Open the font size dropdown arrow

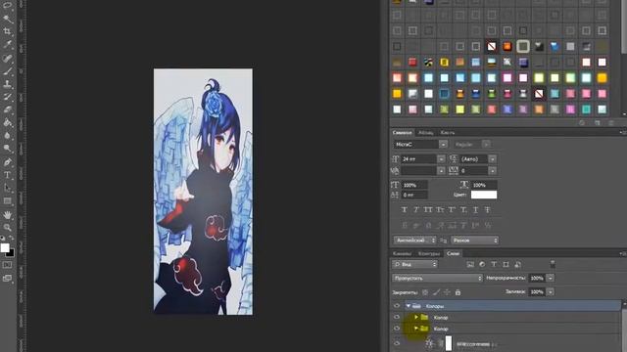tap(441, 158)
